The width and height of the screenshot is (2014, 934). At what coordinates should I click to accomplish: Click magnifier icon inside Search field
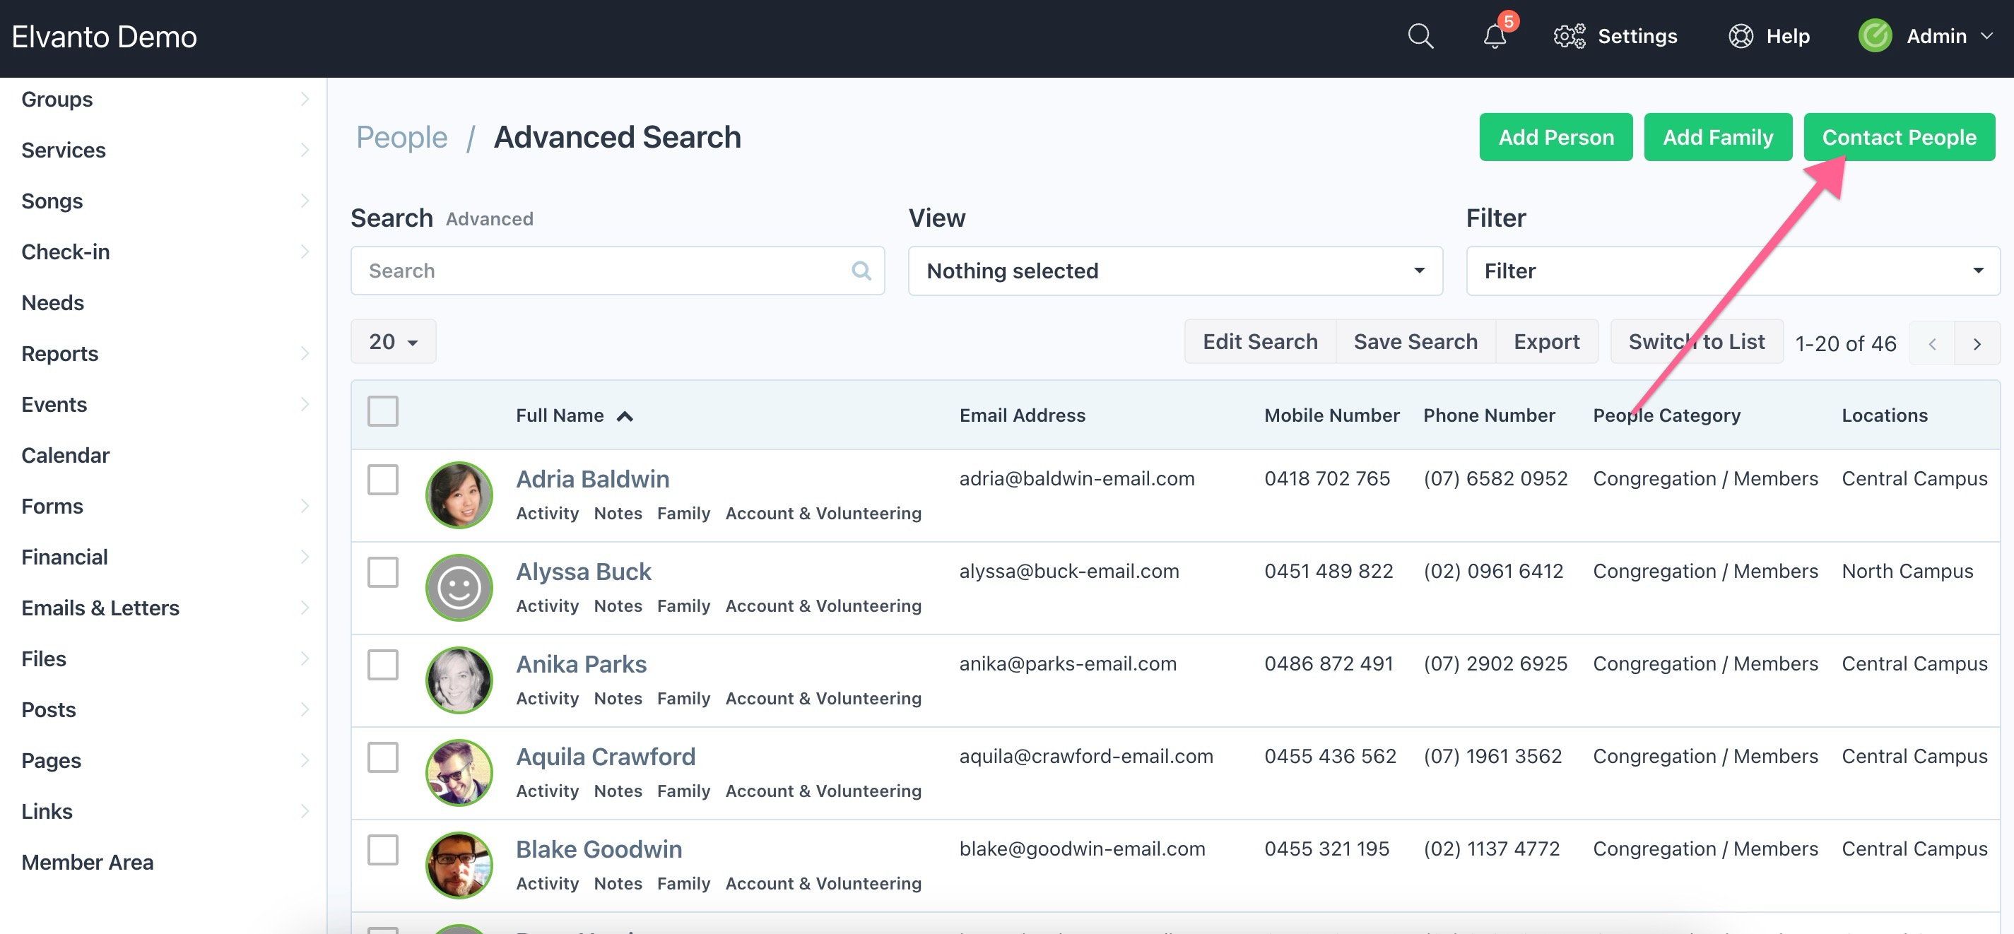click(861, 271)
